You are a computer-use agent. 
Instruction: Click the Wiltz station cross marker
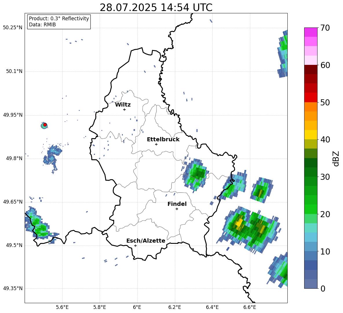[124, 109]
